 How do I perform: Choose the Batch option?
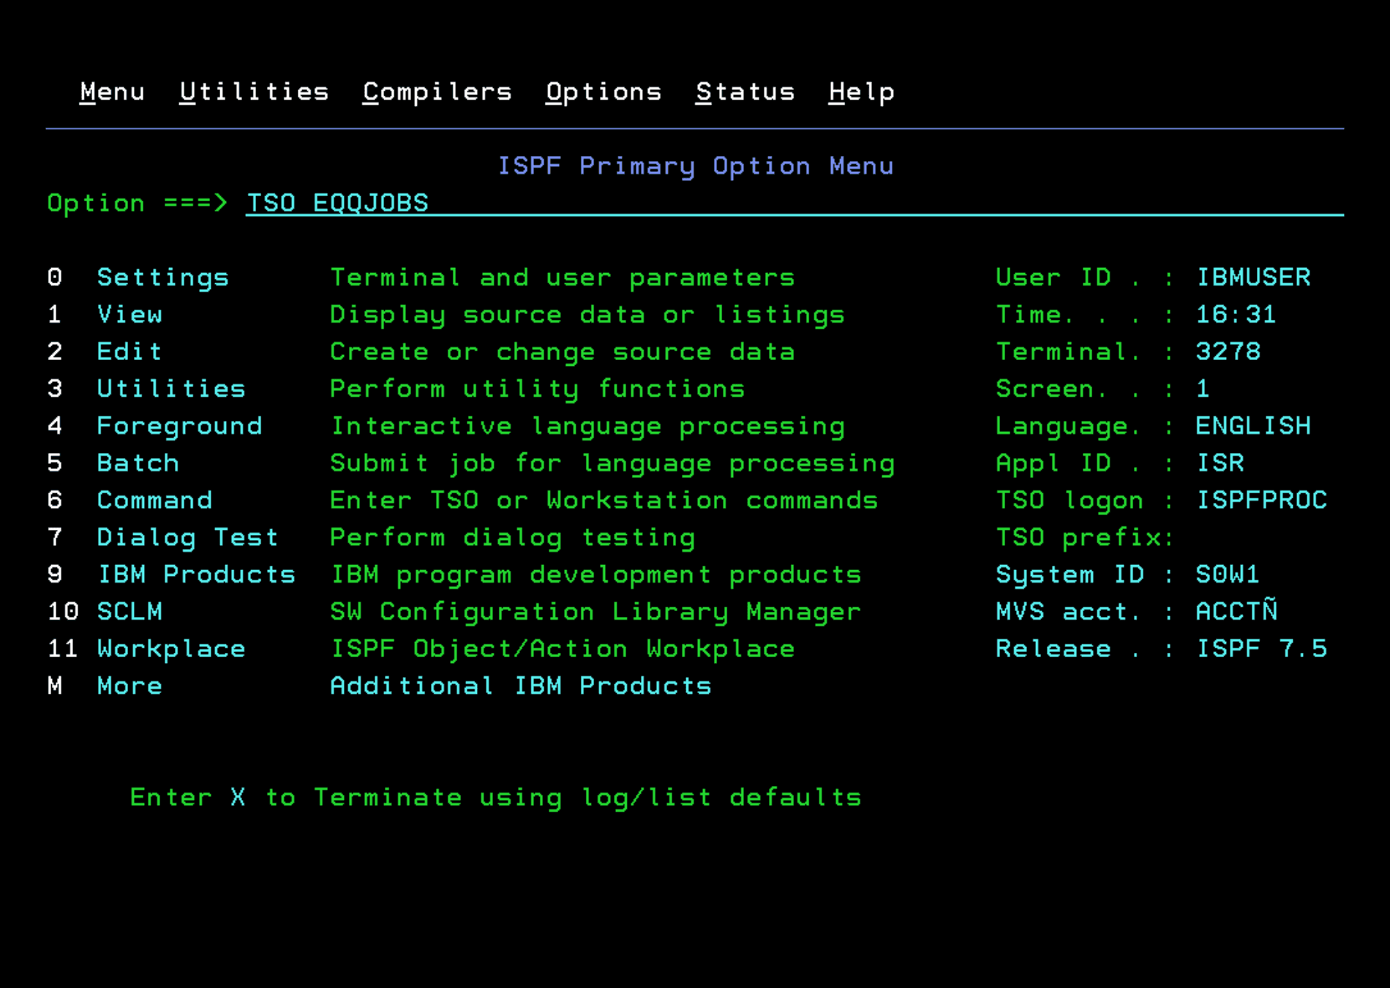tap(138, 463)
